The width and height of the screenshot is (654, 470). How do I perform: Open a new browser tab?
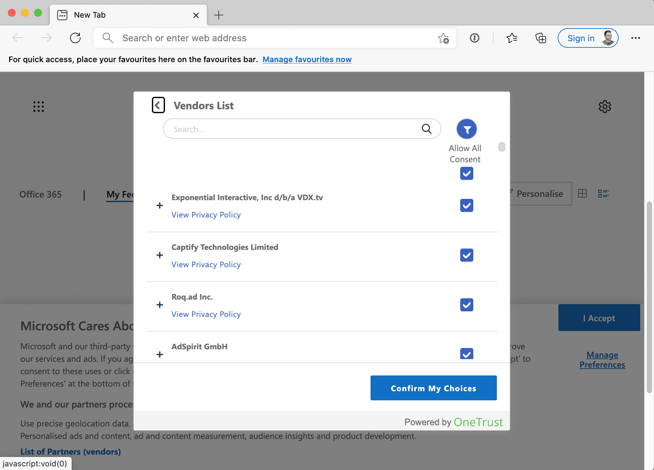tap(218, 15)
